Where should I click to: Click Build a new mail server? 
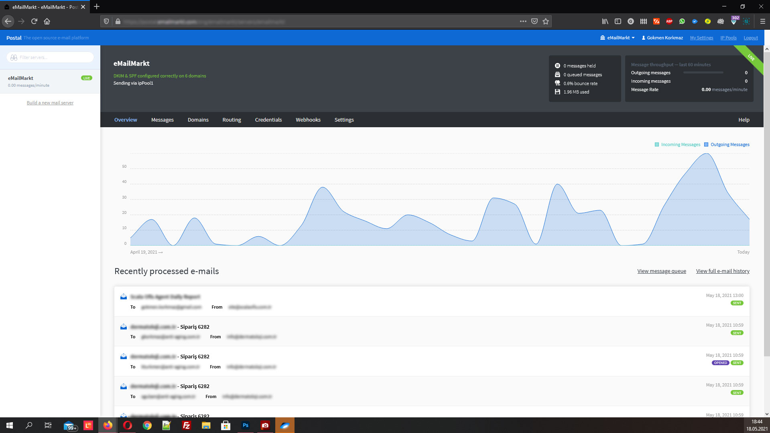coord(50,103)
